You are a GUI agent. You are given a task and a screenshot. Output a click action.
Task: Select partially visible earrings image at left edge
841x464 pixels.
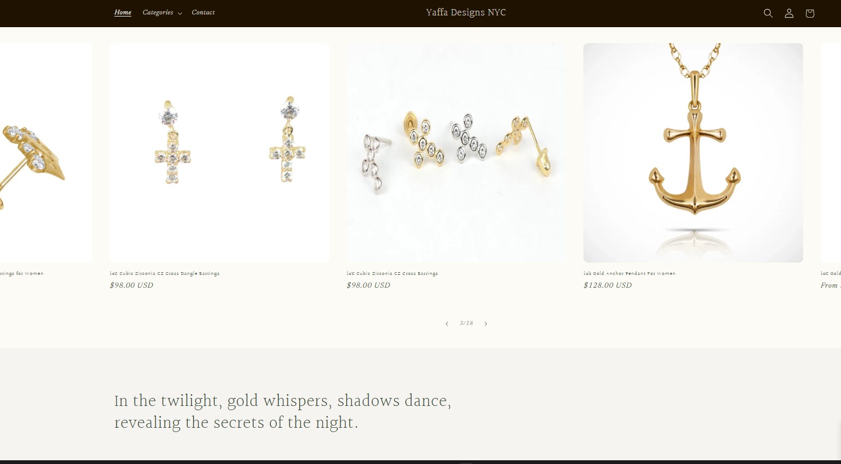click(46, 153)
